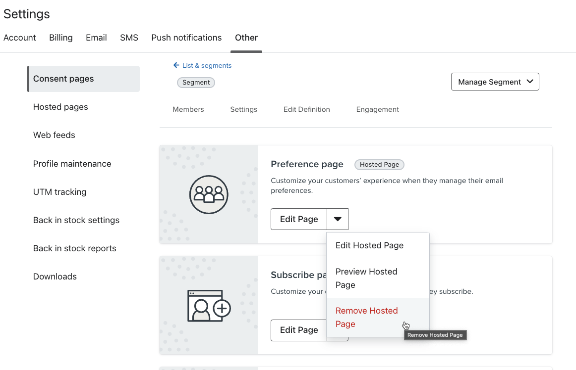Viewport: 576px width, 370px height.
Task: Click the back arrow beside List & segments
Action: click(176, 65)
